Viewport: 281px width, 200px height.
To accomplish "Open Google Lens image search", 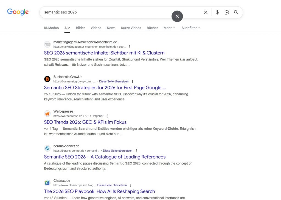I will 227,12.
